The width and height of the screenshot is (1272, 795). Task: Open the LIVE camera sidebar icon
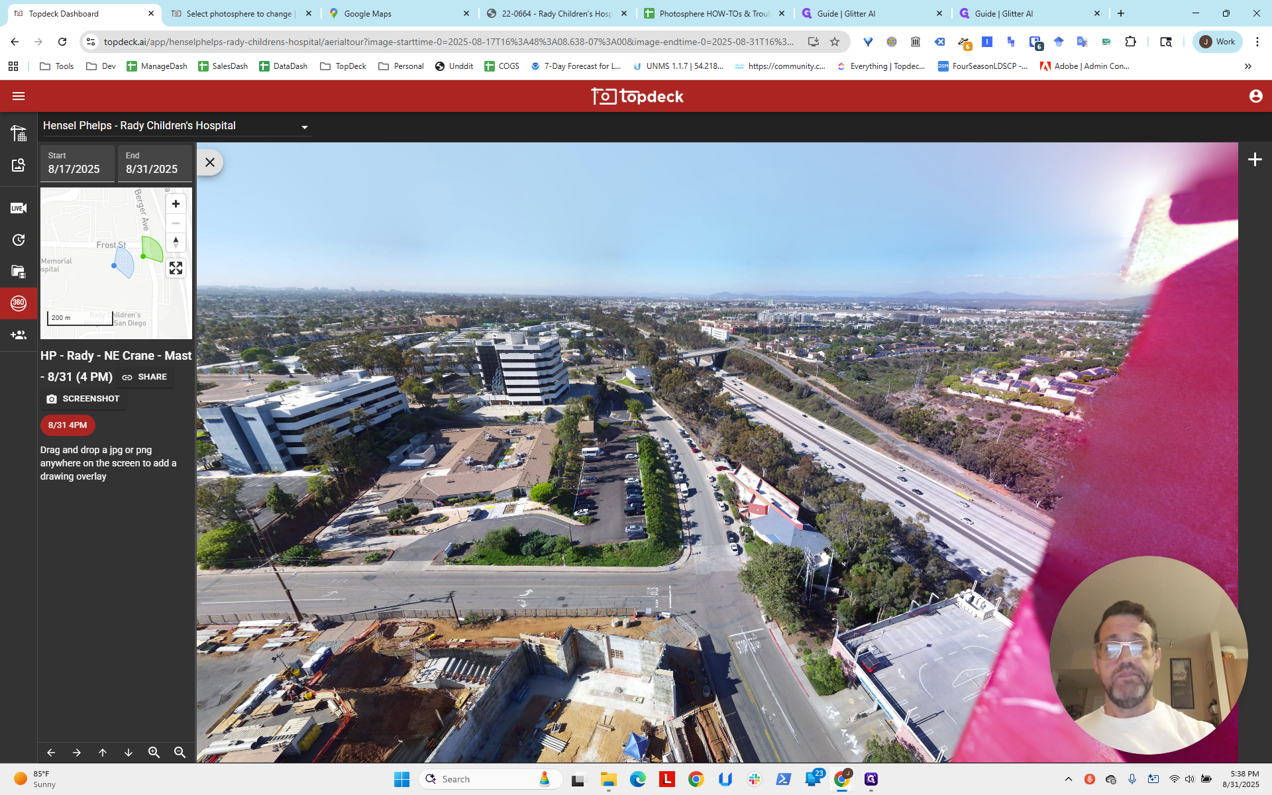click(x=19, y=208)
